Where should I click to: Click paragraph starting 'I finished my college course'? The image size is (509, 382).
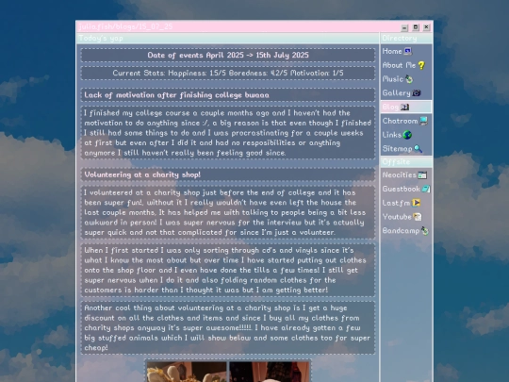tap(228, 133)
